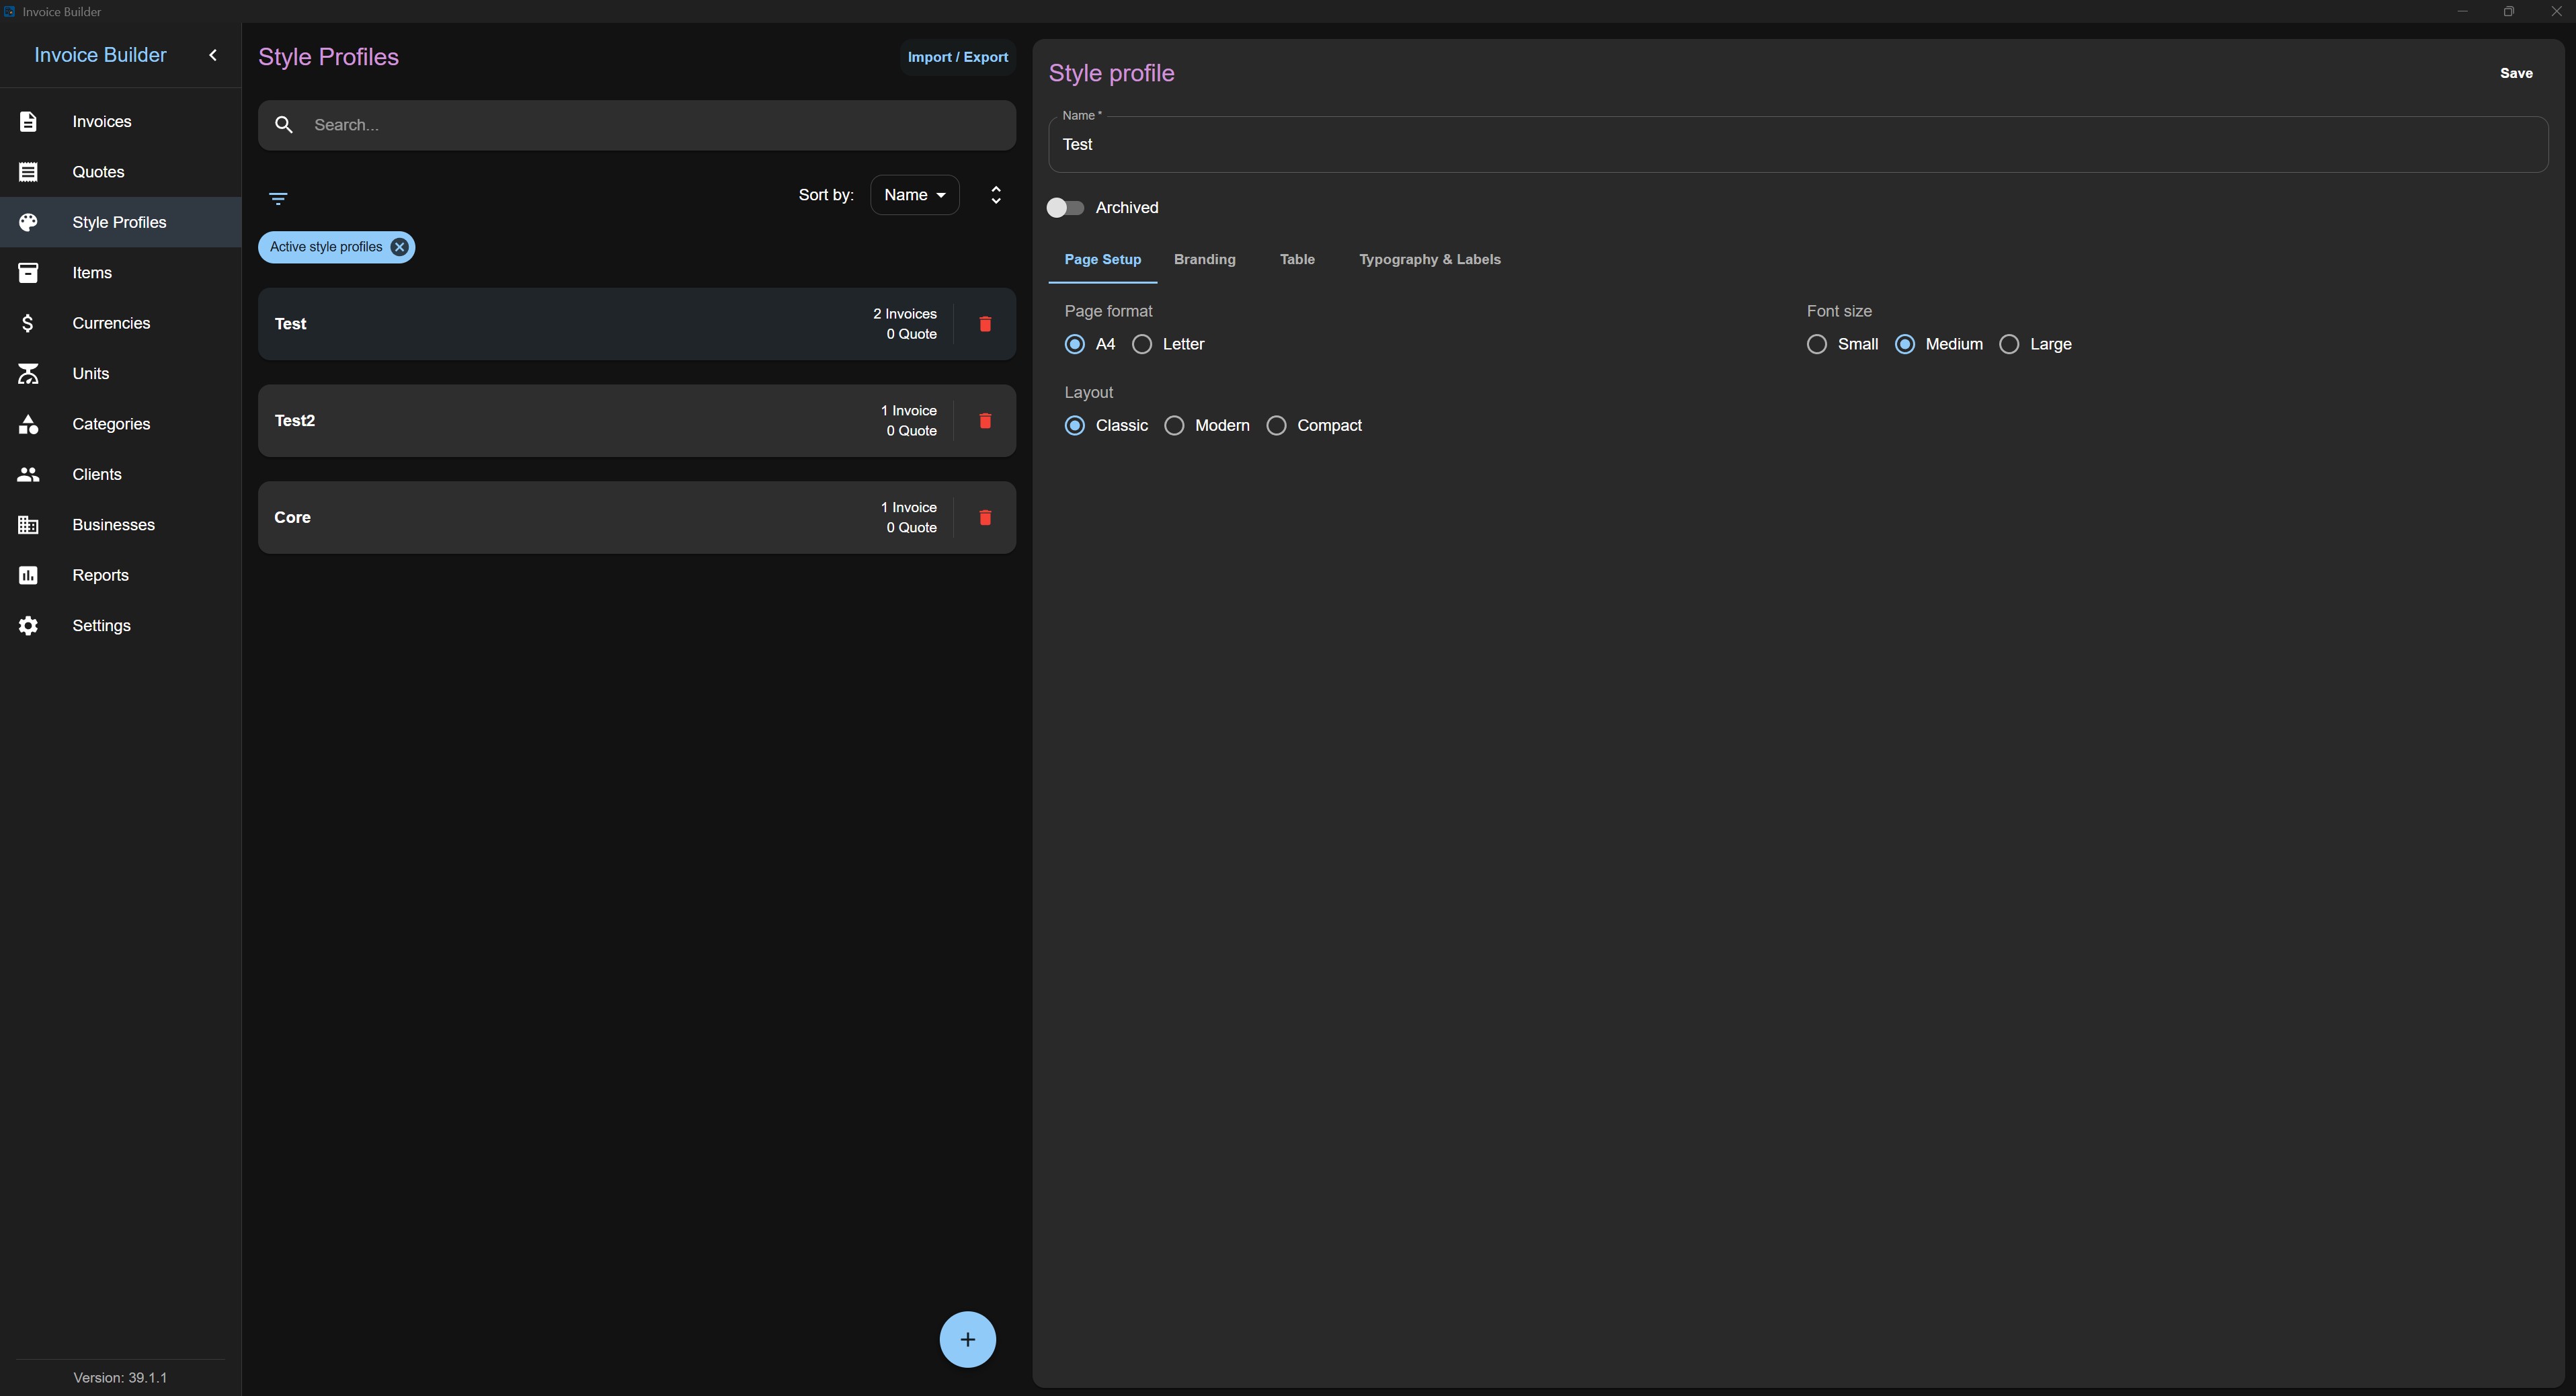Click the Units scale icon
The width and height of the screenshot is (2576, 1396).
(28, 374)
